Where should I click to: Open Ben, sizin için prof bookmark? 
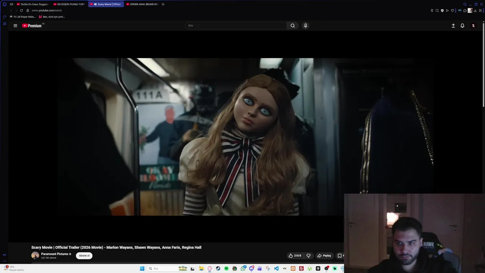tap(52, 17)
